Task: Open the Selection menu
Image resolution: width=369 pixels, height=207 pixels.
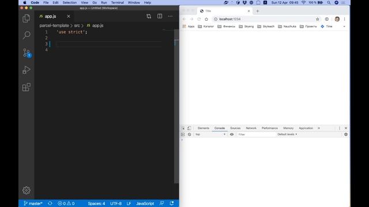Action: click(70, 2)
